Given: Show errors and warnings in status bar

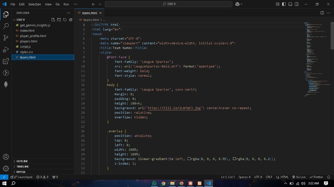Looking at the screenshot, I should coord(42,177).
